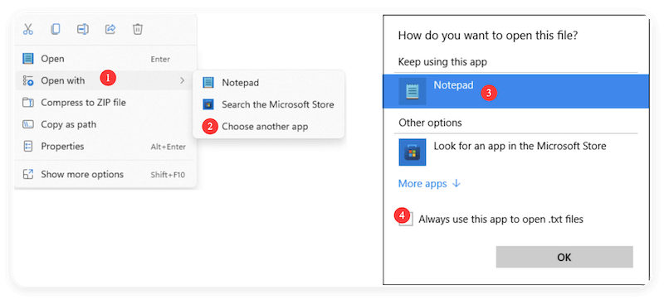This screenshot has height=299, width=664.
Task: Click the Shift+F10 shortcut text
Action: 168,175
